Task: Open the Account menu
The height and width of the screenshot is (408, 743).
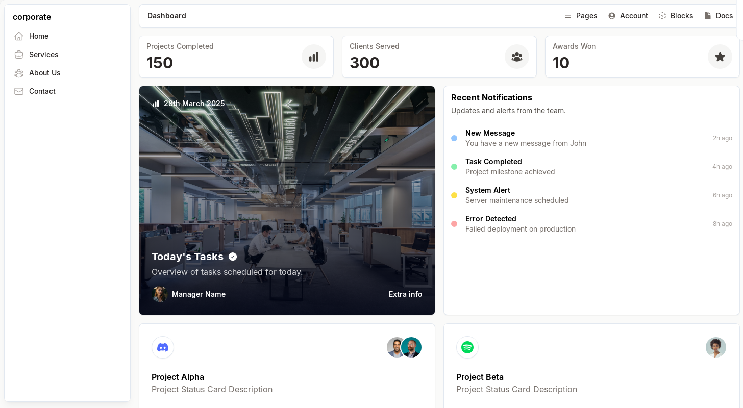Action: click(628, 16)
